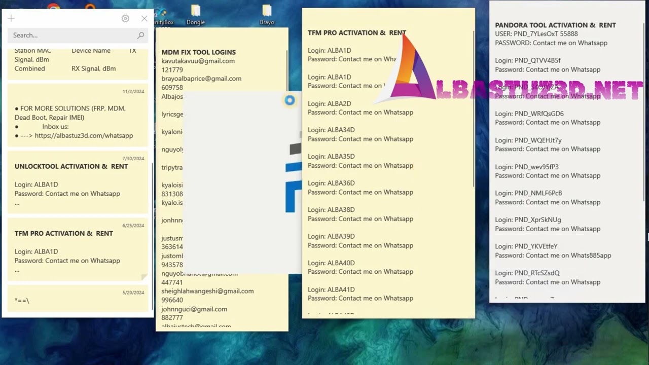Click Login: PND_YKVEtfeY in Pandora note
The width and height of the screenshot is (649, 365).
tap(526, 246)
